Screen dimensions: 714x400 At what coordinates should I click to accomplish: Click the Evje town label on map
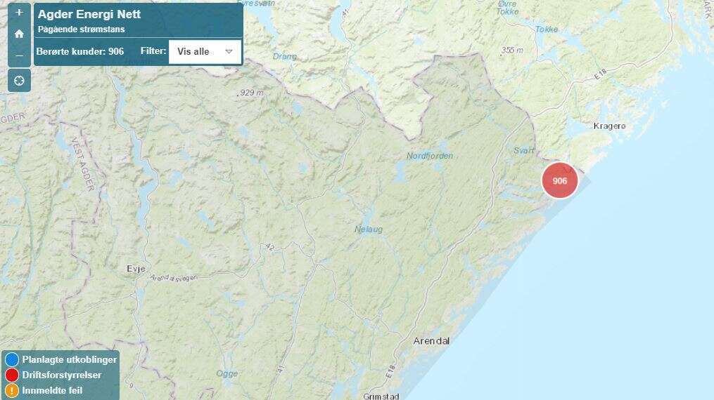[x=136, y=269]
